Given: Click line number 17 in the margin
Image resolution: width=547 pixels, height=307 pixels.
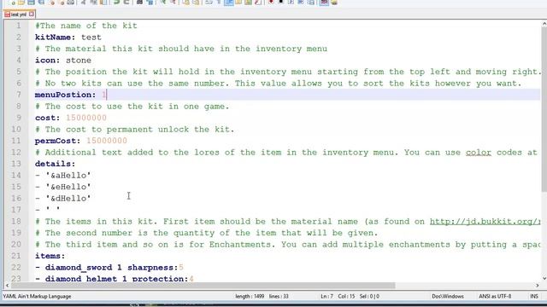Looking at the screenshot, I should (x=16, y=210).
